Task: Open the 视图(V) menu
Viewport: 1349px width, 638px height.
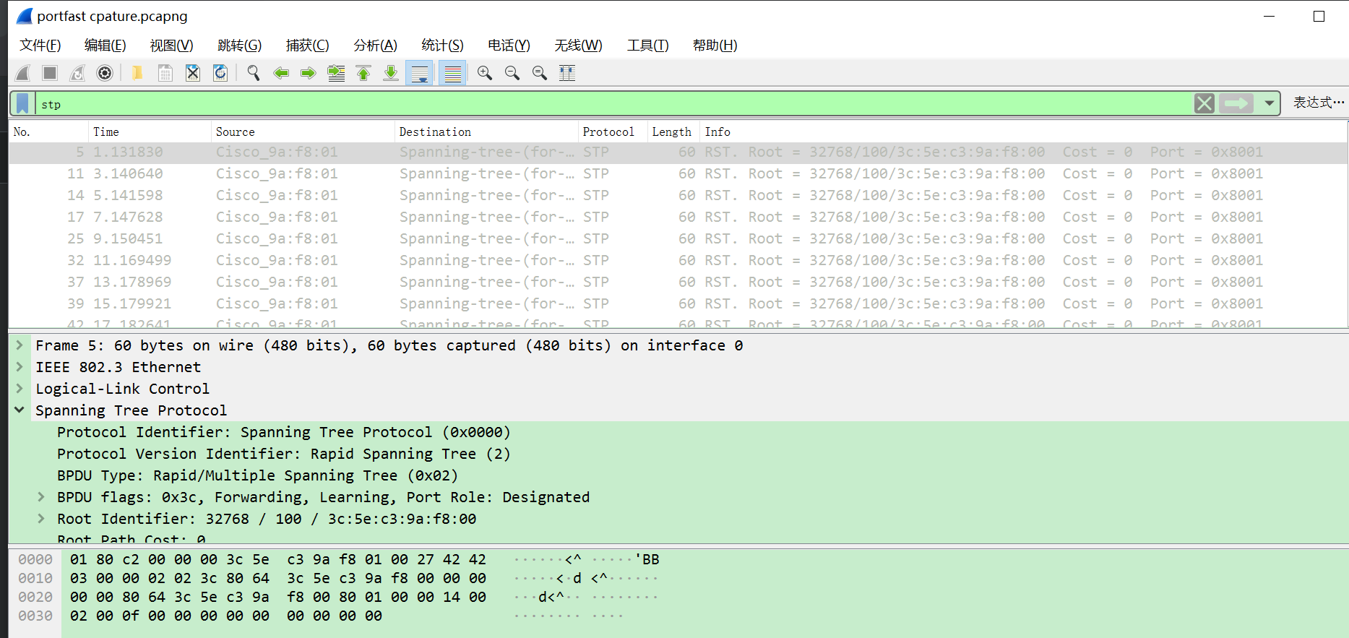Action: click(x=172, y=46)
